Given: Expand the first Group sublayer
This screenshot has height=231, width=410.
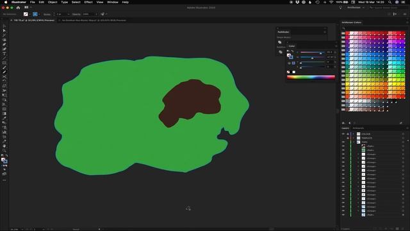Looking at the screenshot, I should [x=359, y=154].
